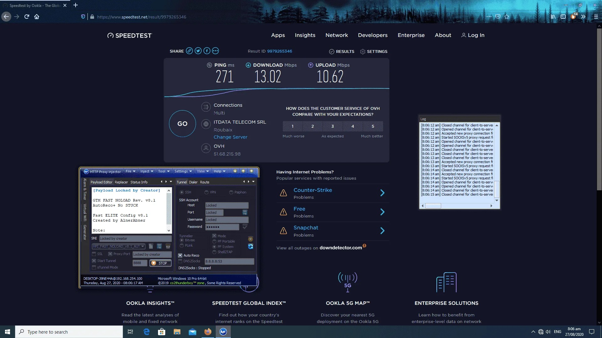Viewport: 602px width, 338px height.
Task: Open the File dropdown menu in HPI
Action: [130, 171]
